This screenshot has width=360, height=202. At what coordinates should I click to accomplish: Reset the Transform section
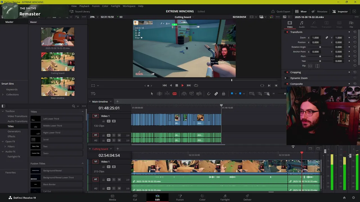pos(355,32)
